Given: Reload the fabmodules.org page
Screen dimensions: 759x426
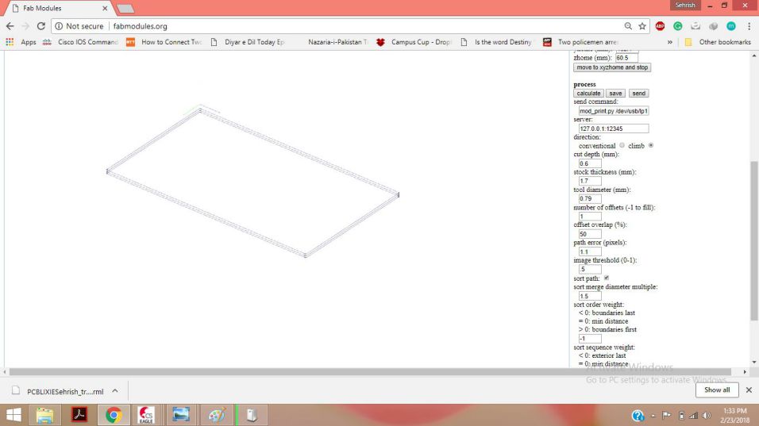Looking at the screenshot, I should coord(41,26).
